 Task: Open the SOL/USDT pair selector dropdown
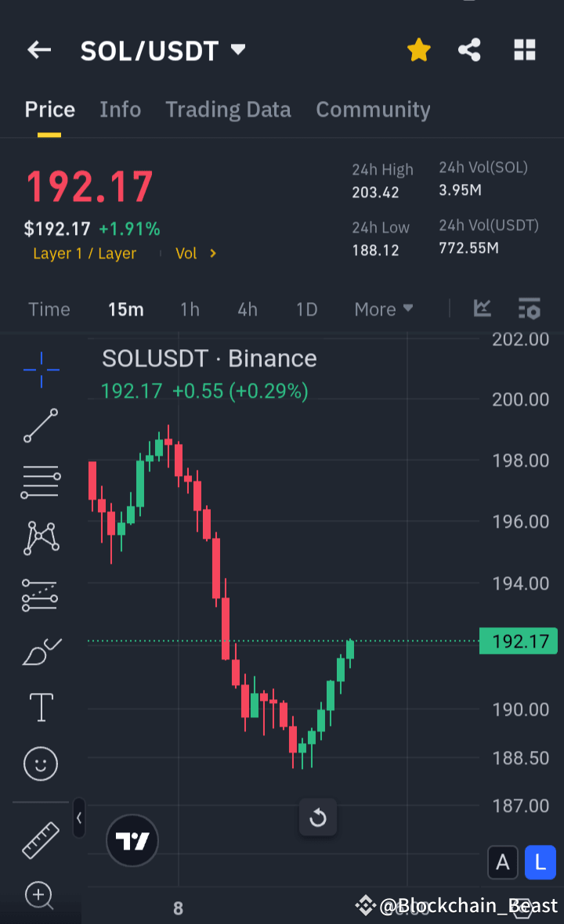tap(239, 49)
